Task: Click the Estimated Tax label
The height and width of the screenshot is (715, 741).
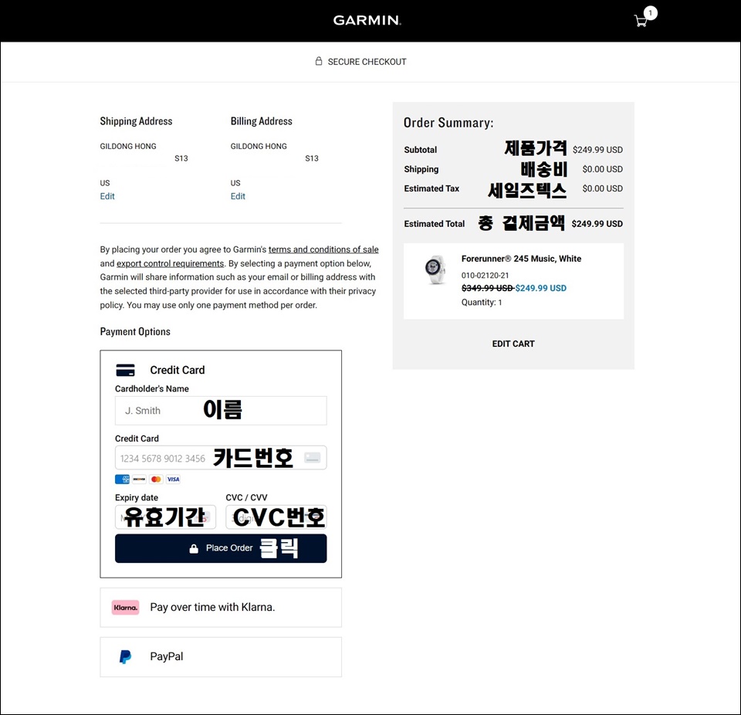Action: (431, 188)
